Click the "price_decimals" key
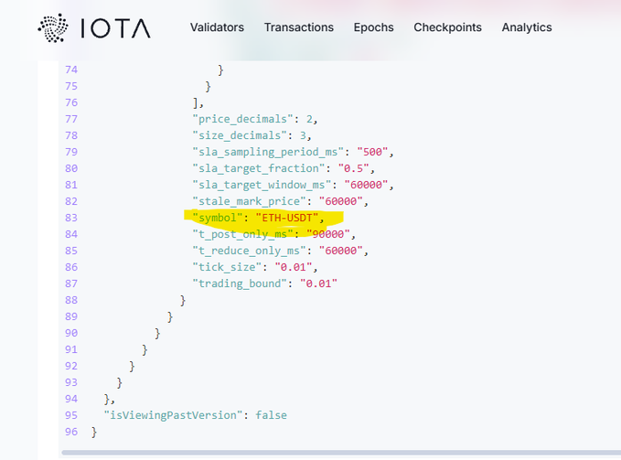The height and width of the screenshot is (460, 621). tap(242, 119)
